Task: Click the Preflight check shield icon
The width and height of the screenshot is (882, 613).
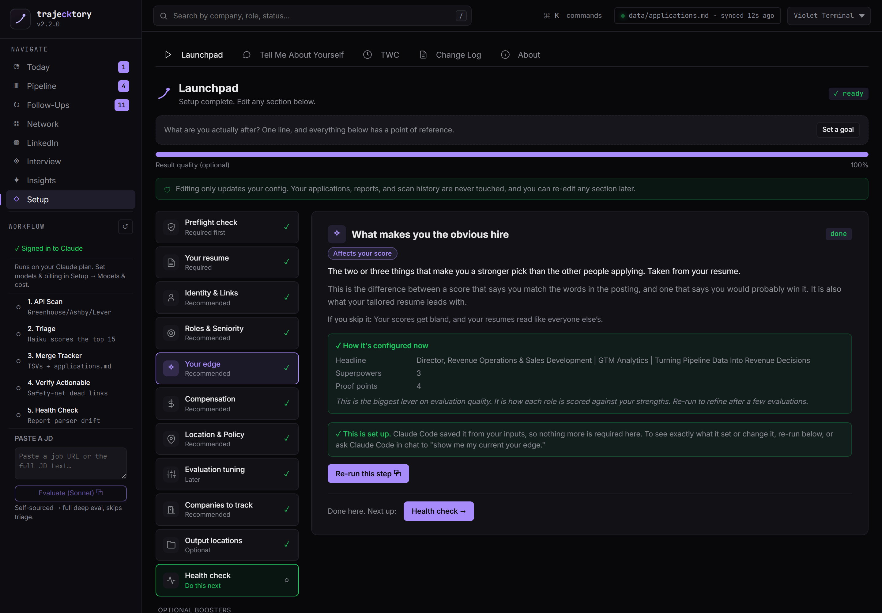Action: tap(171, 227)
